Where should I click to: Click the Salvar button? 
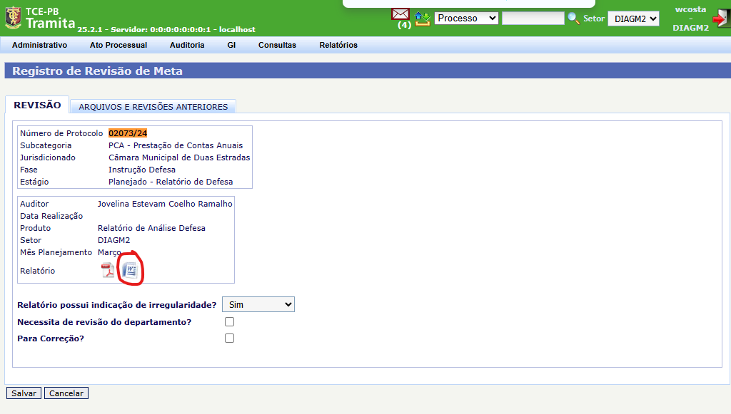pos(24,393)
